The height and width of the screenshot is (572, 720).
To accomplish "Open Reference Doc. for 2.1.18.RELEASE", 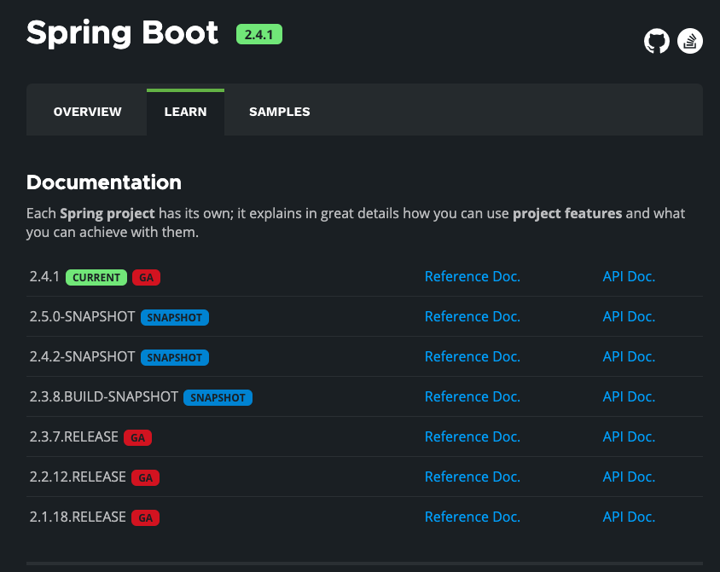I will click(473, 517).
